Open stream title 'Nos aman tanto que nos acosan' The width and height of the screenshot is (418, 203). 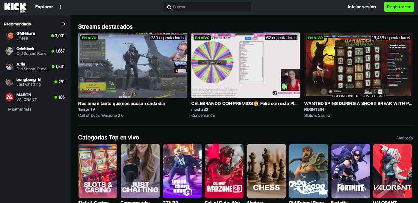122,104
